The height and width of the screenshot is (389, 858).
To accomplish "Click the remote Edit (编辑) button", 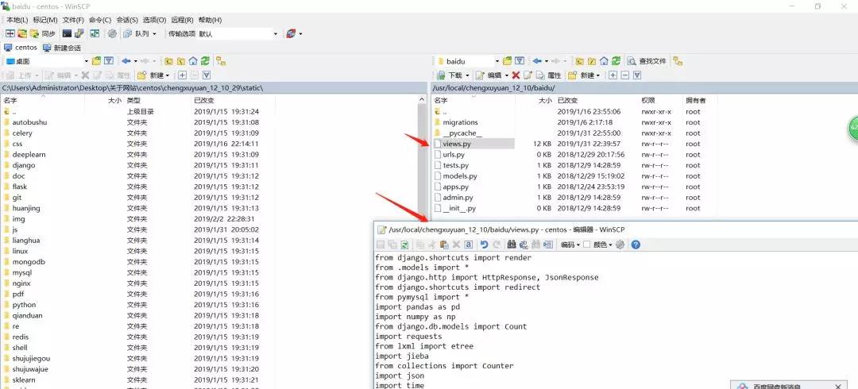I will [x=489, y=75].
